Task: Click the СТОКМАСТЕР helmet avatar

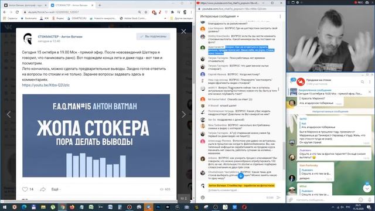Action: coord(28,39)
